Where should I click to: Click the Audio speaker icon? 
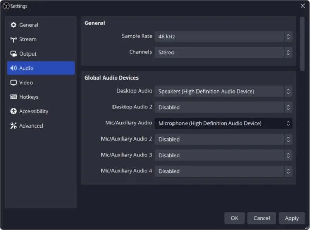click(x=14, y=68)
